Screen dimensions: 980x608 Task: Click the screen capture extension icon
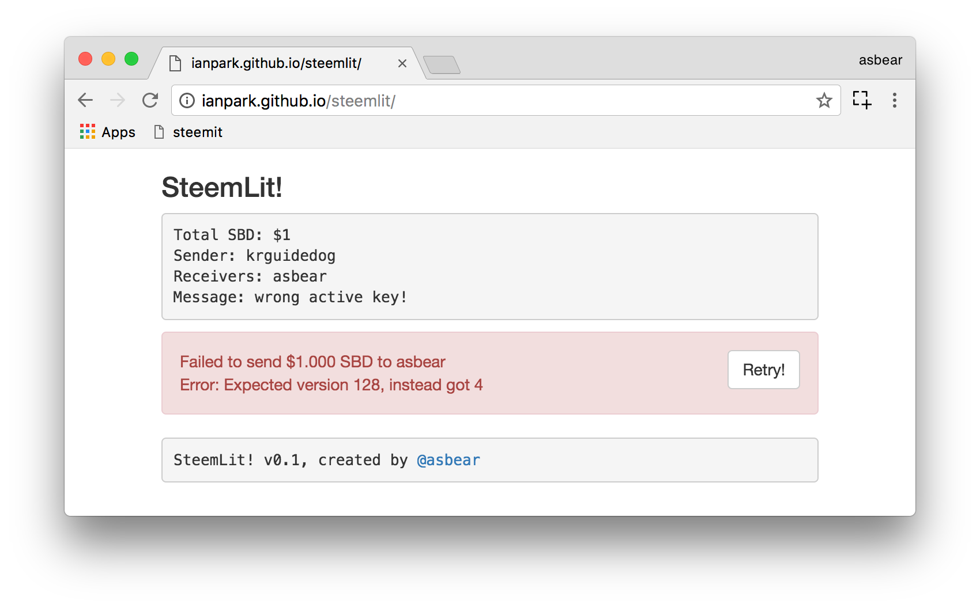862,100
